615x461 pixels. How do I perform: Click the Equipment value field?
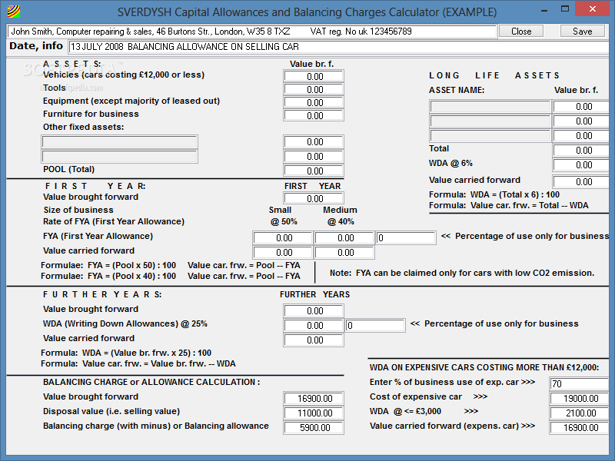point(314,102)
